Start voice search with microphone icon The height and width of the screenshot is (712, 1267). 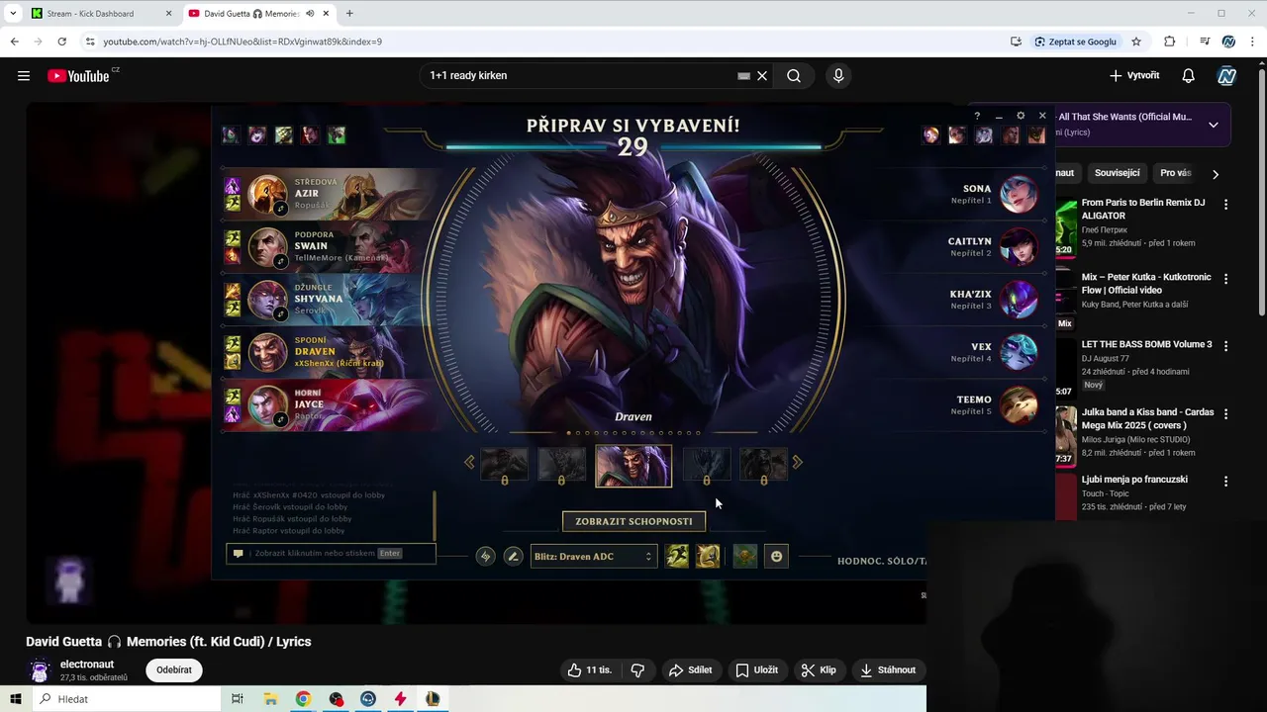(838, 76)
